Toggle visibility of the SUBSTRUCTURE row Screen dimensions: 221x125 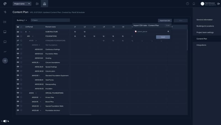point(18,32)
